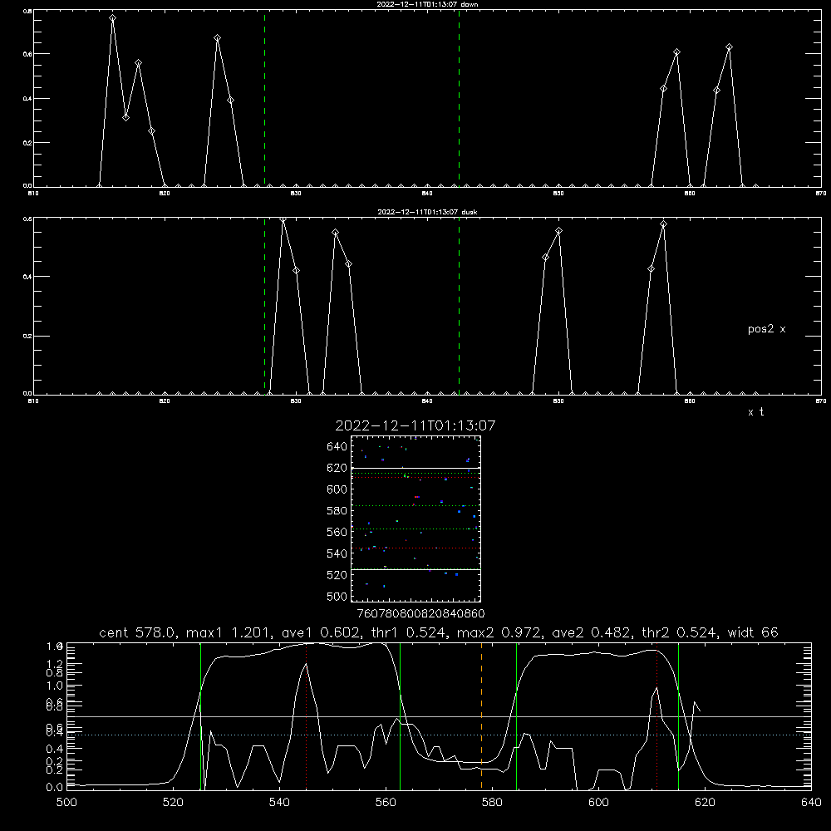831x831 pixels.
Task: Click the scatter plot x-axis labels '760780800820840860'
Action: tap(420, 614)
